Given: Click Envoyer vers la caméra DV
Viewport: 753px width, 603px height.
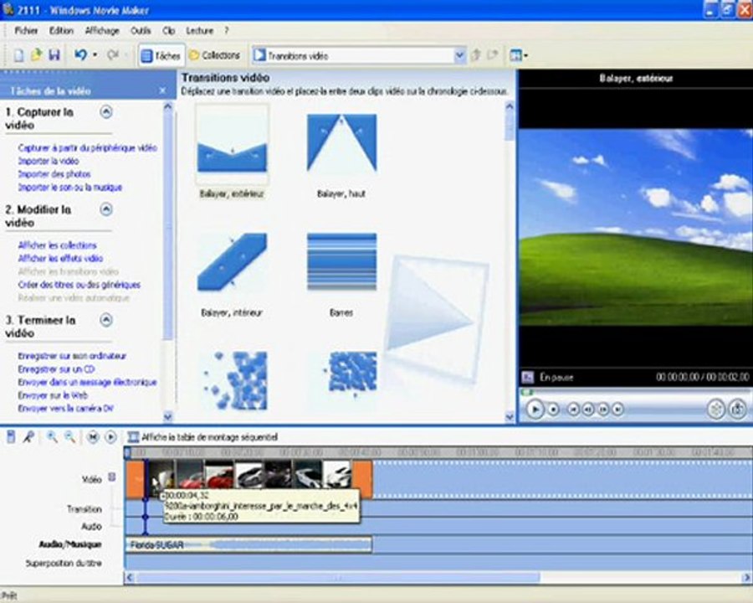Looking at the screenshot, I should tap(66, 408).
